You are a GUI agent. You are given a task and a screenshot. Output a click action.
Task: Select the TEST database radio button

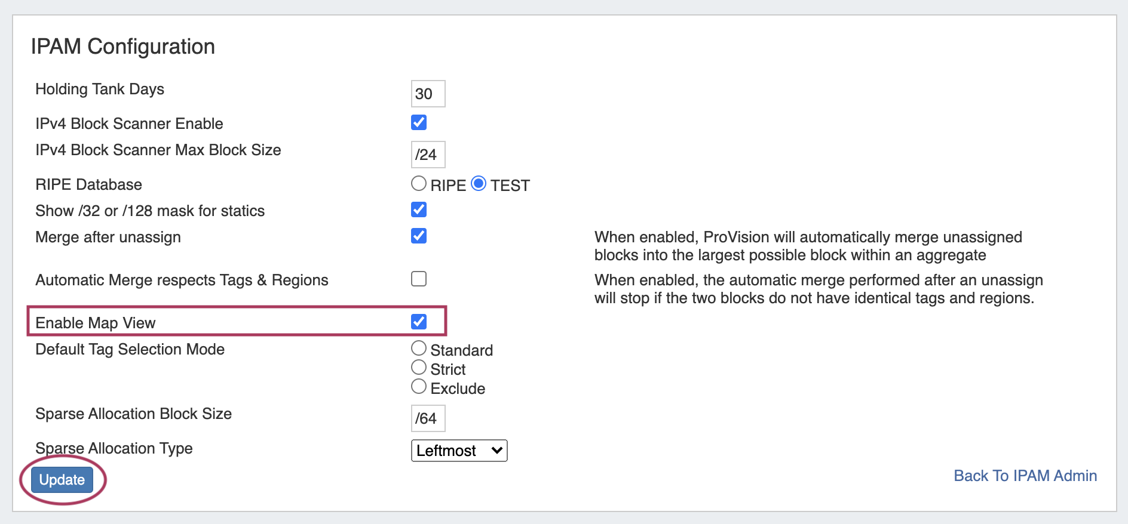tap(479, 183)
